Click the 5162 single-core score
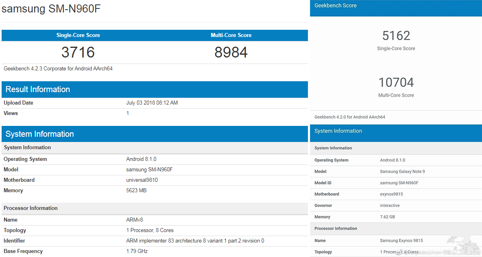Screen dimensions: 482x257 pos(396,36)
